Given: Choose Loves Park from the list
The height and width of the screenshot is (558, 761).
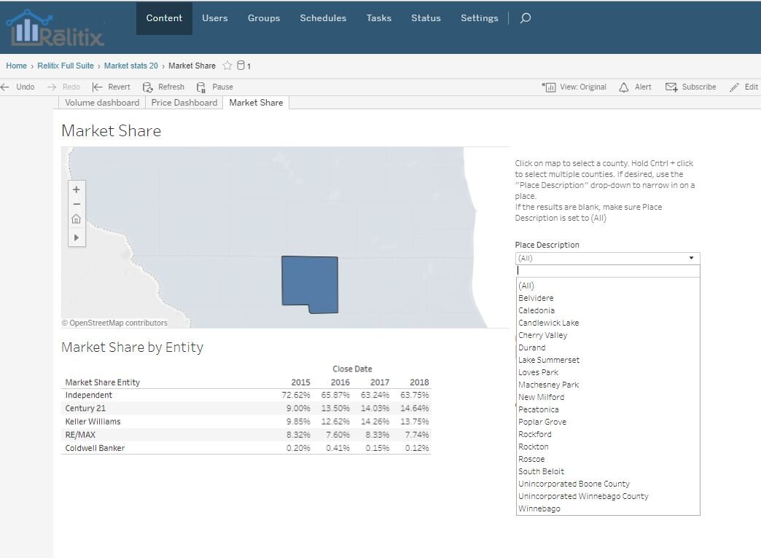Looking at the screenshot, I should pos(538,372).
